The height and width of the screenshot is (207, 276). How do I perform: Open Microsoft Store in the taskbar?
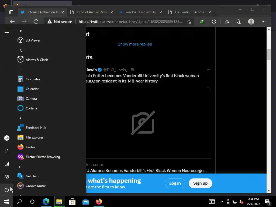(72, 202)
